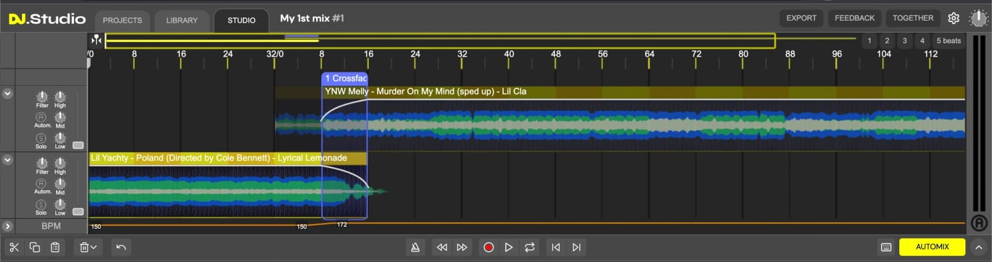The width and height of the screenshot is (992, 262).
Task: Click the Cut scissors icon
Action: point(13,247)
